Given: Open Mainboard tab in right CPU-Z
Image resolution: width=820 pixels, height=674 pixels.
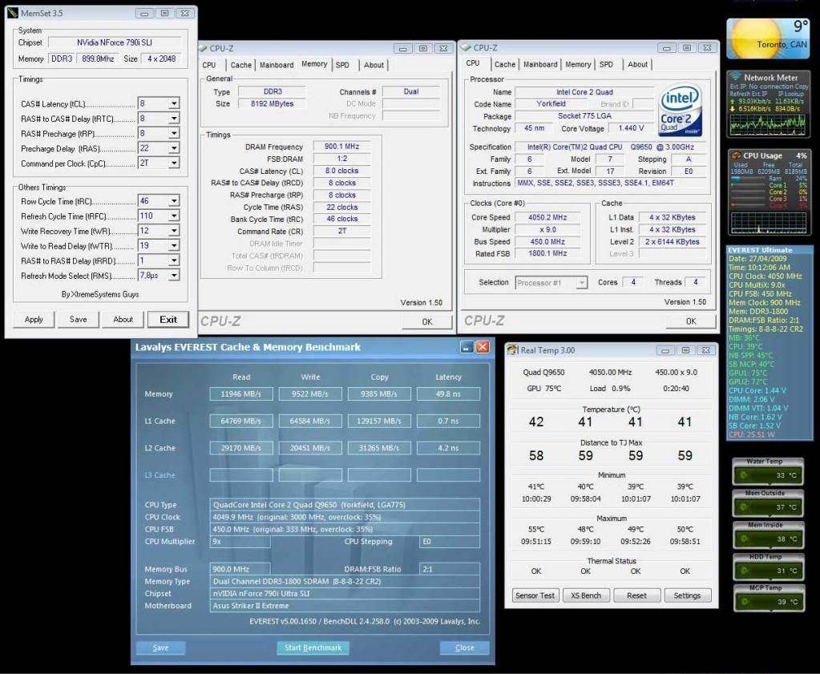Looking at the screenshot, I should [x=540, y=64].
